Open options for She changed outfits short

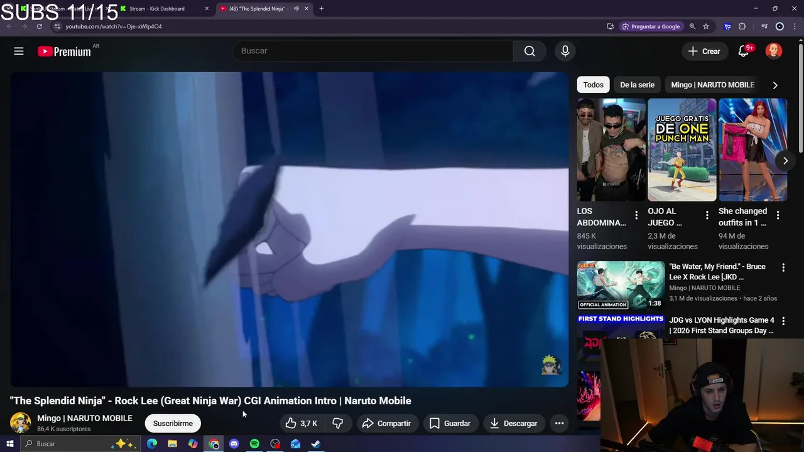coord(778,215)
